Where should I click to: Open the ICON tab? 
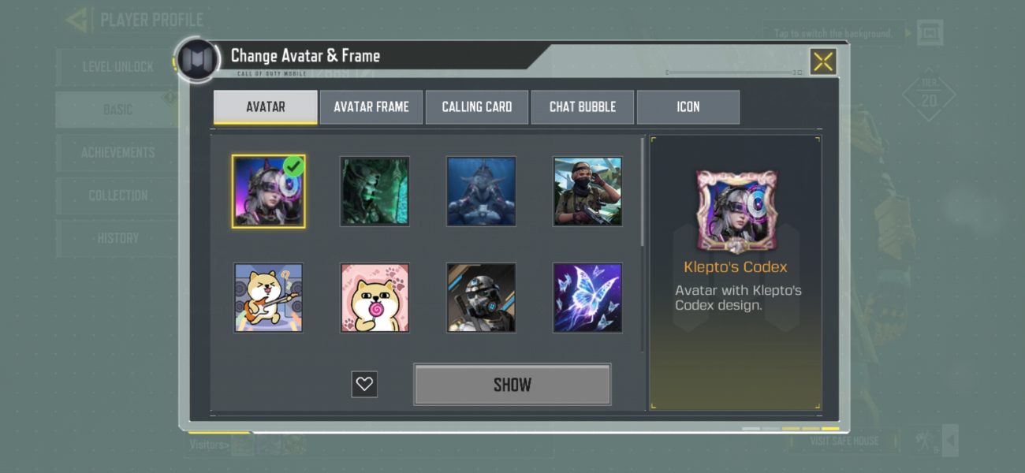(x=688, y=107)
